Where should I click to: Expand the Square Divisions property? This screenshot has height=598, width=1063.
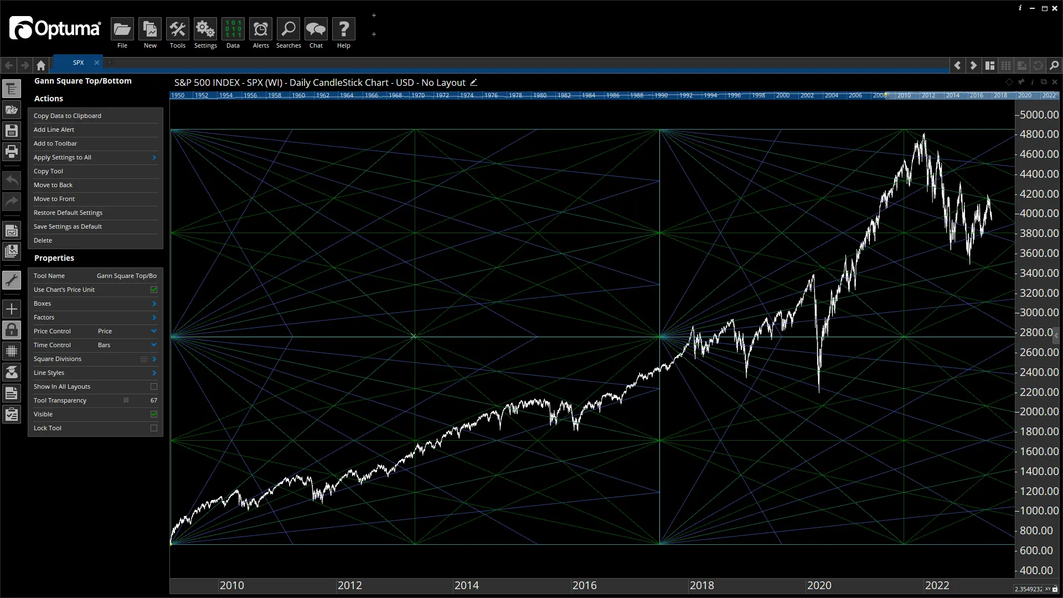coord(95,359)
